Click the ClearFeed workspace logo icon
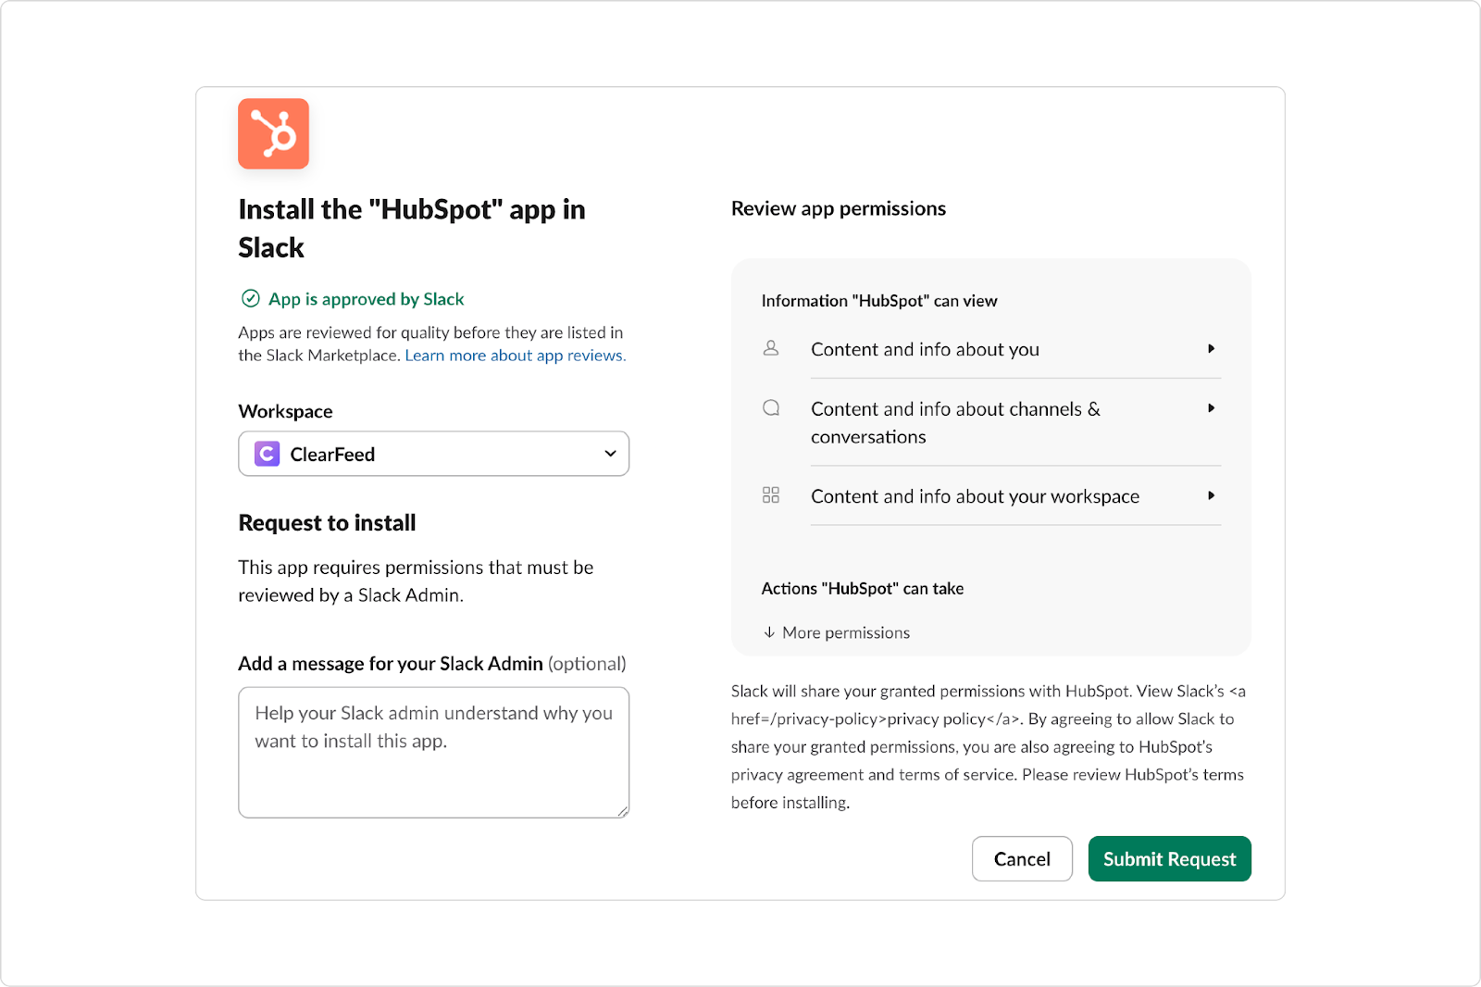Image resolution: width=1481 pixels, height=987 pixels. tap(268, 454)
